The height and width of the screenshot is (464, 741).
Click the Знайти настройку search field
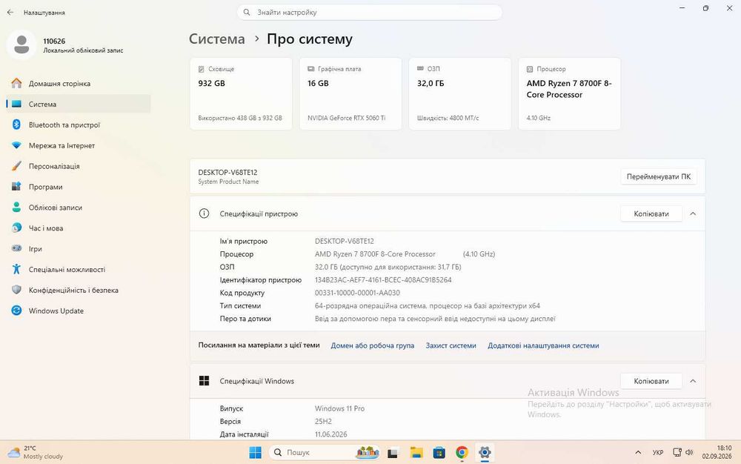pos(370,13)
